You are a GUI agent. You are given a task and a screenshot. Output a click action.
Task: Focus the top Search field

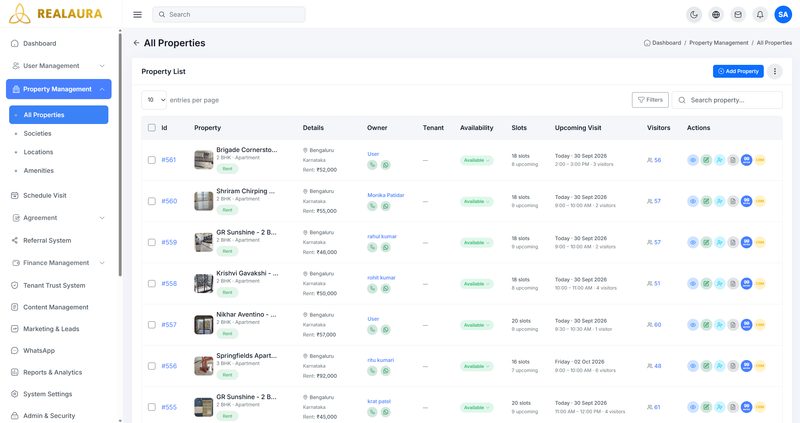[x=229, y=14]
